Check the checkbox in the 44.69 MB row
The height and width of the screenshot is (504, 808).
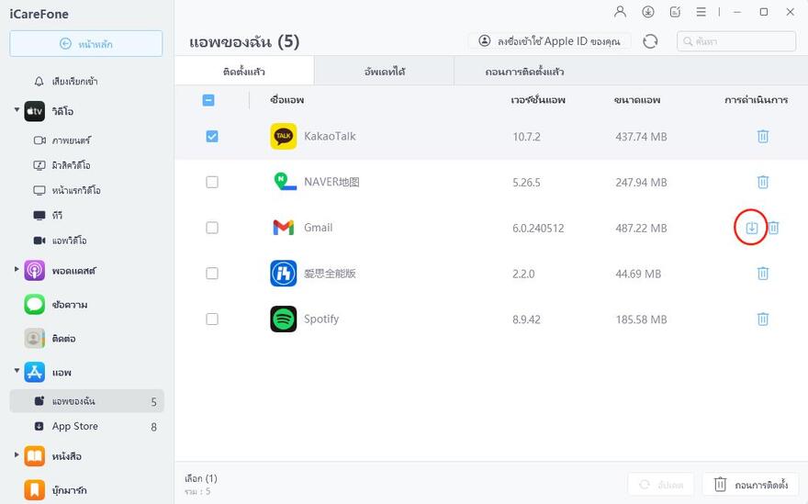pos(212,274)
